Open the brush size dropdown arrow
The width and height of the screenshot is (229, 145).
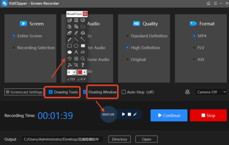coord(74,72)
